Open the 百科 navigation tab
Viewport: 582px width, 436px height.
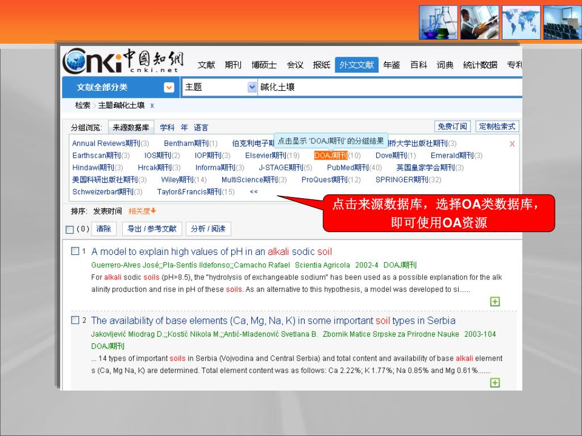point(419,65)
